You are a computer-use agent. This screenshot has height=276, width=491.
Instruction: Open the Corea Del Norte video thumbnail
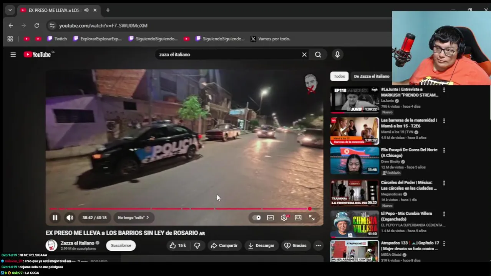[x=355, y=160]
